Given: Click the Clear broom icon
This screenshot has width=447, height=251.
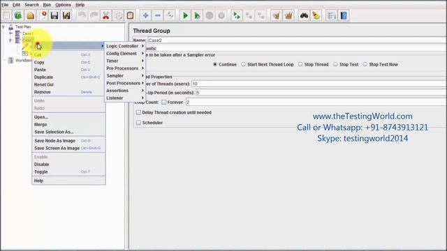Looking at the screenshot, I should point(277,15).
